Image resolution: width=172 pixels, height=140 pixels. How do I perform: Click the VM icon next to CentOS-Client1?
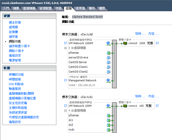(x=109, y=67)
